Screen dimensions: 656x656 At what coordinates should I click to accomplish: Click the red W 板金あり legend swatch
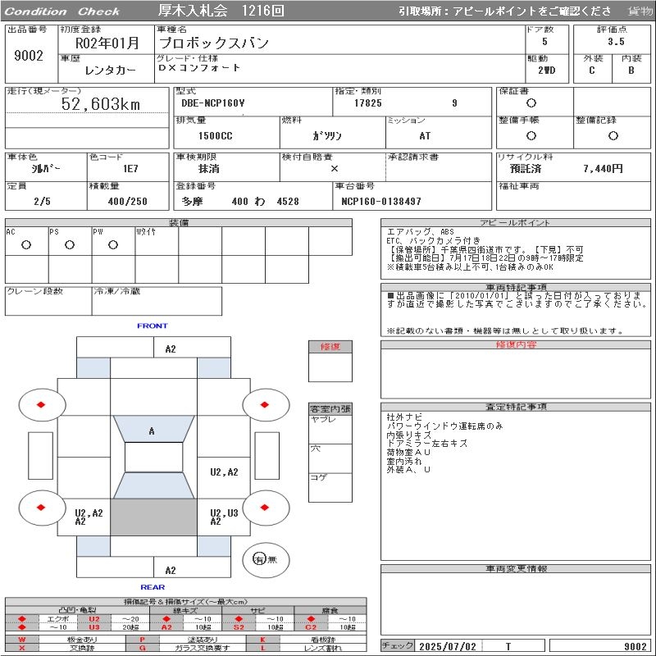point(22,640)
